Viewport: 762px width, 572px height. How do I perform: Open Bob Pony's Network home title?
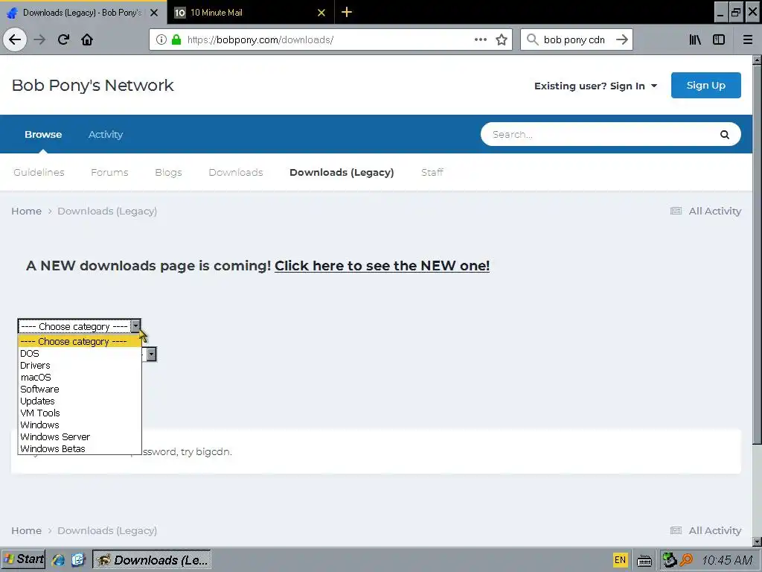tap(92, 85)
